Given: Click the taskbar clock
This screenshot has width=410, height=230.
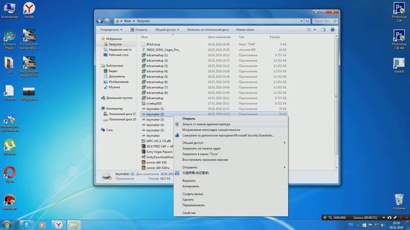Looking at the screenshot, I should pos(397,225).
